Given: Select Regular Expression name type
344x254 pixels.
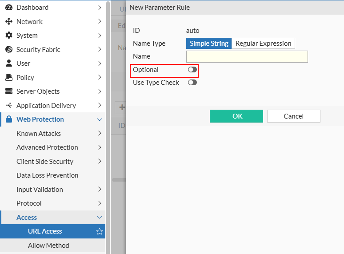Looking at the screenshot, I should (x=263, y=44).
